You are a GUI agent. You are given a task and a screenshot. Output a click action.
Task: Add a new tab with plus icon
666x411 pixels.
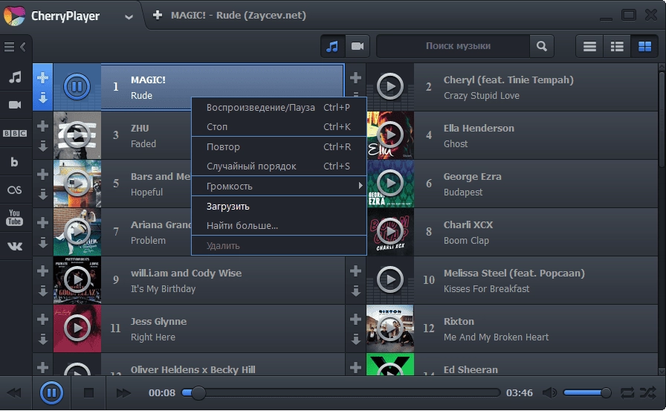click(x=158, y=16)
